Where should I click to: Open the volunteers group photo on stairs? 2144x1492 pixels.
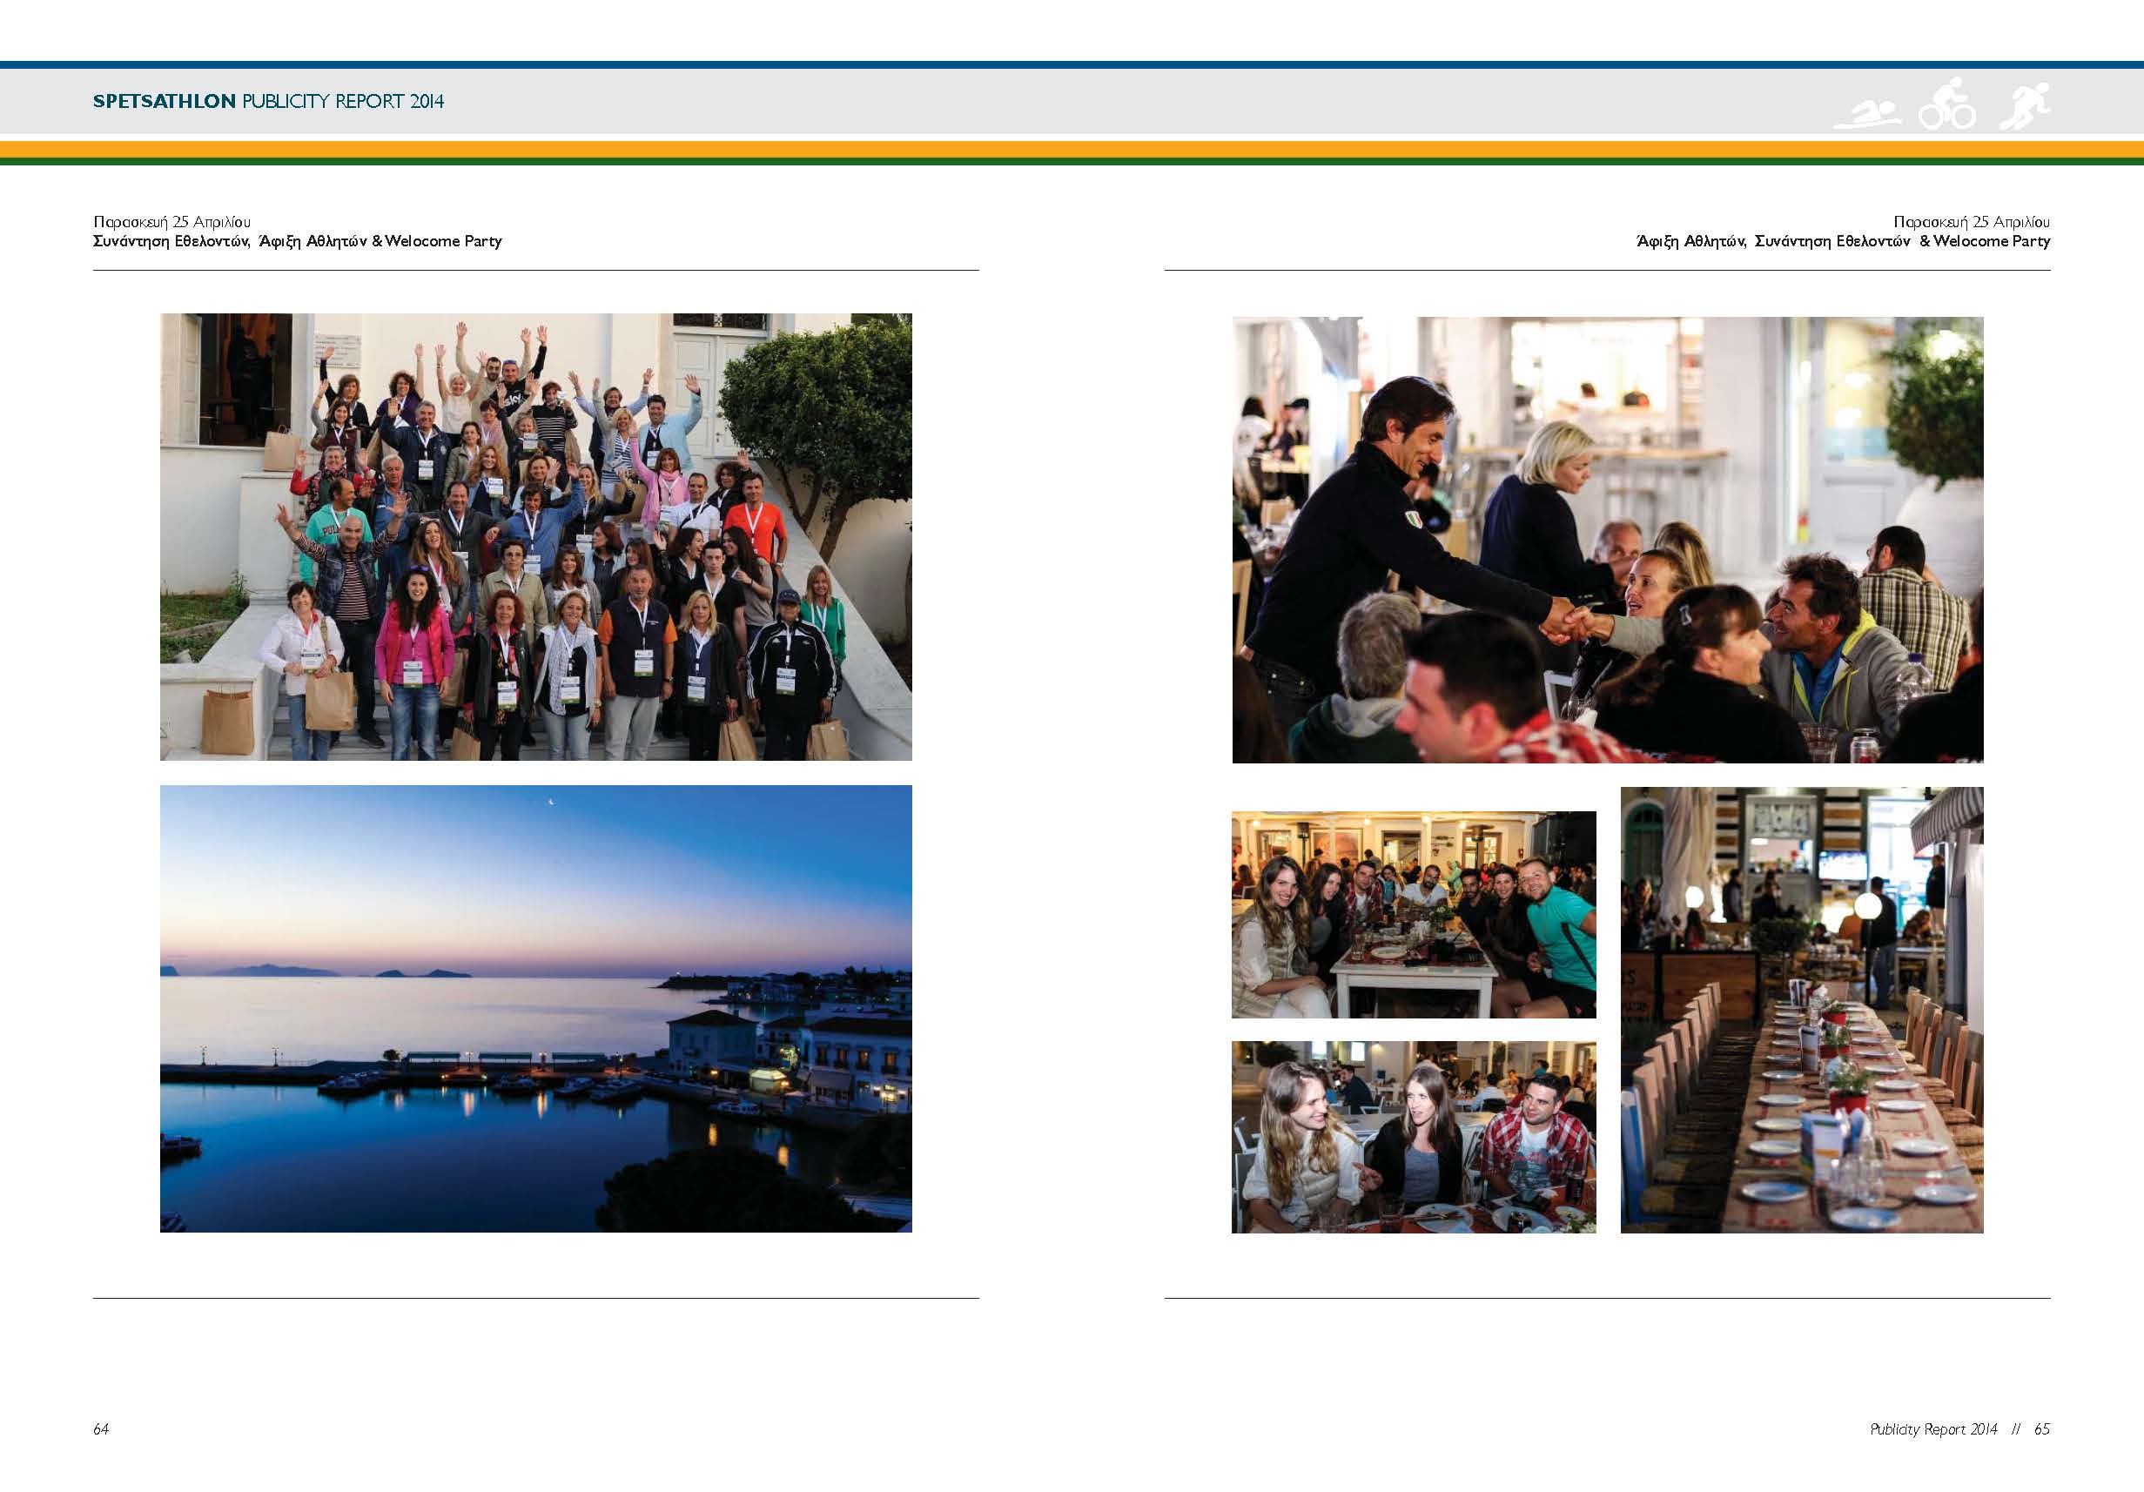click(x=535, y=537)
